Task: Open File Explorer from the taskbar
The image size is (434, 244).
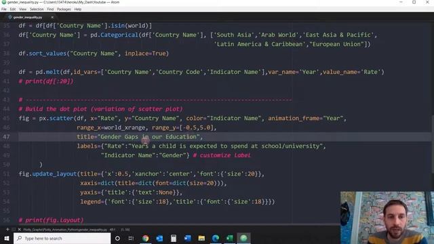Action: pyautogui.click(x=201, y=238)
